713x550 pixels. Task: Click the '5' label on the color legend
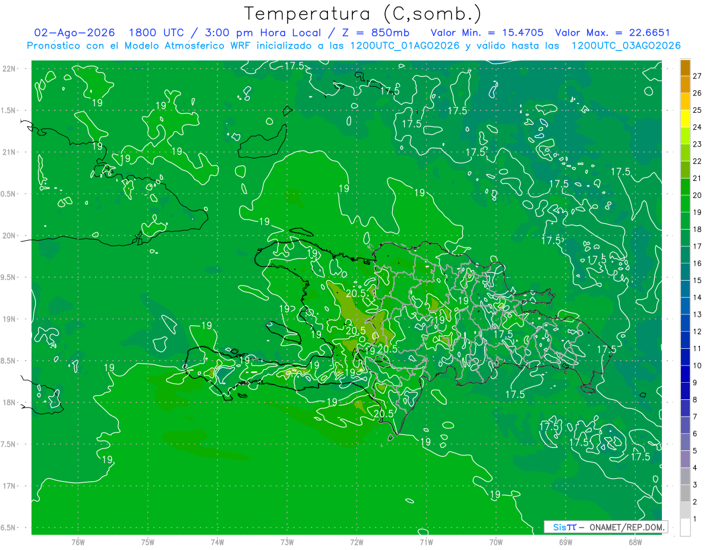tap(695, 451)
